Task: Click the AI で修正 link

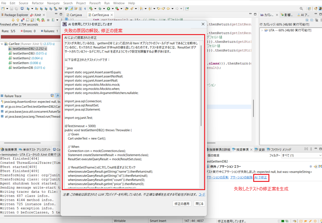Action: click(x=261, y=177)
